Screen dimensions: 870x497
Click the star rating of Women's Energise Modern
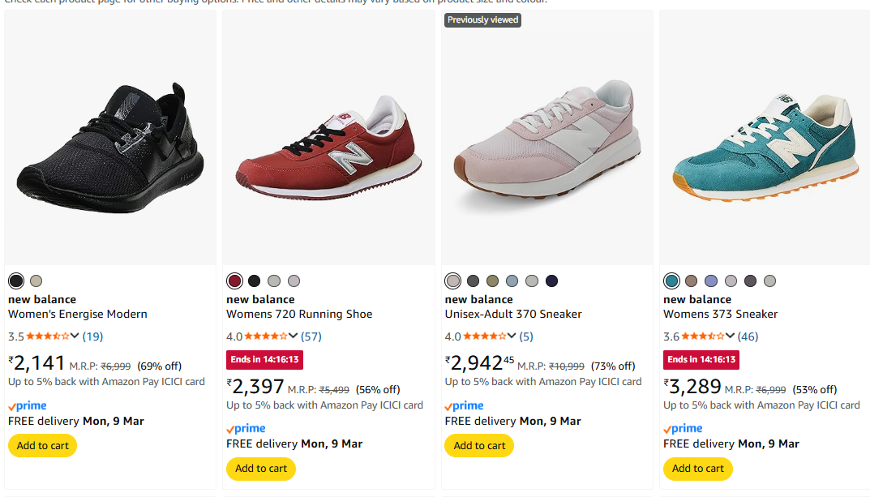click(x=47, y=336)
